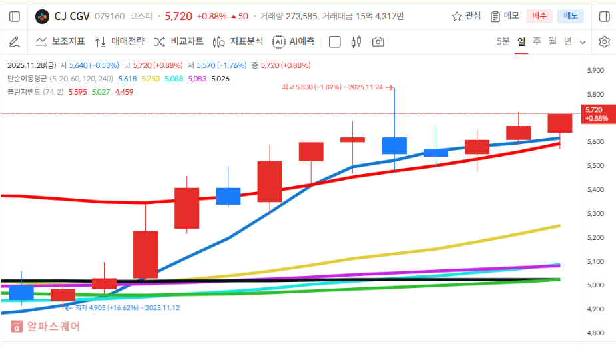
Task: Switch to 5분 timeframe
Action: pos(503,42)
